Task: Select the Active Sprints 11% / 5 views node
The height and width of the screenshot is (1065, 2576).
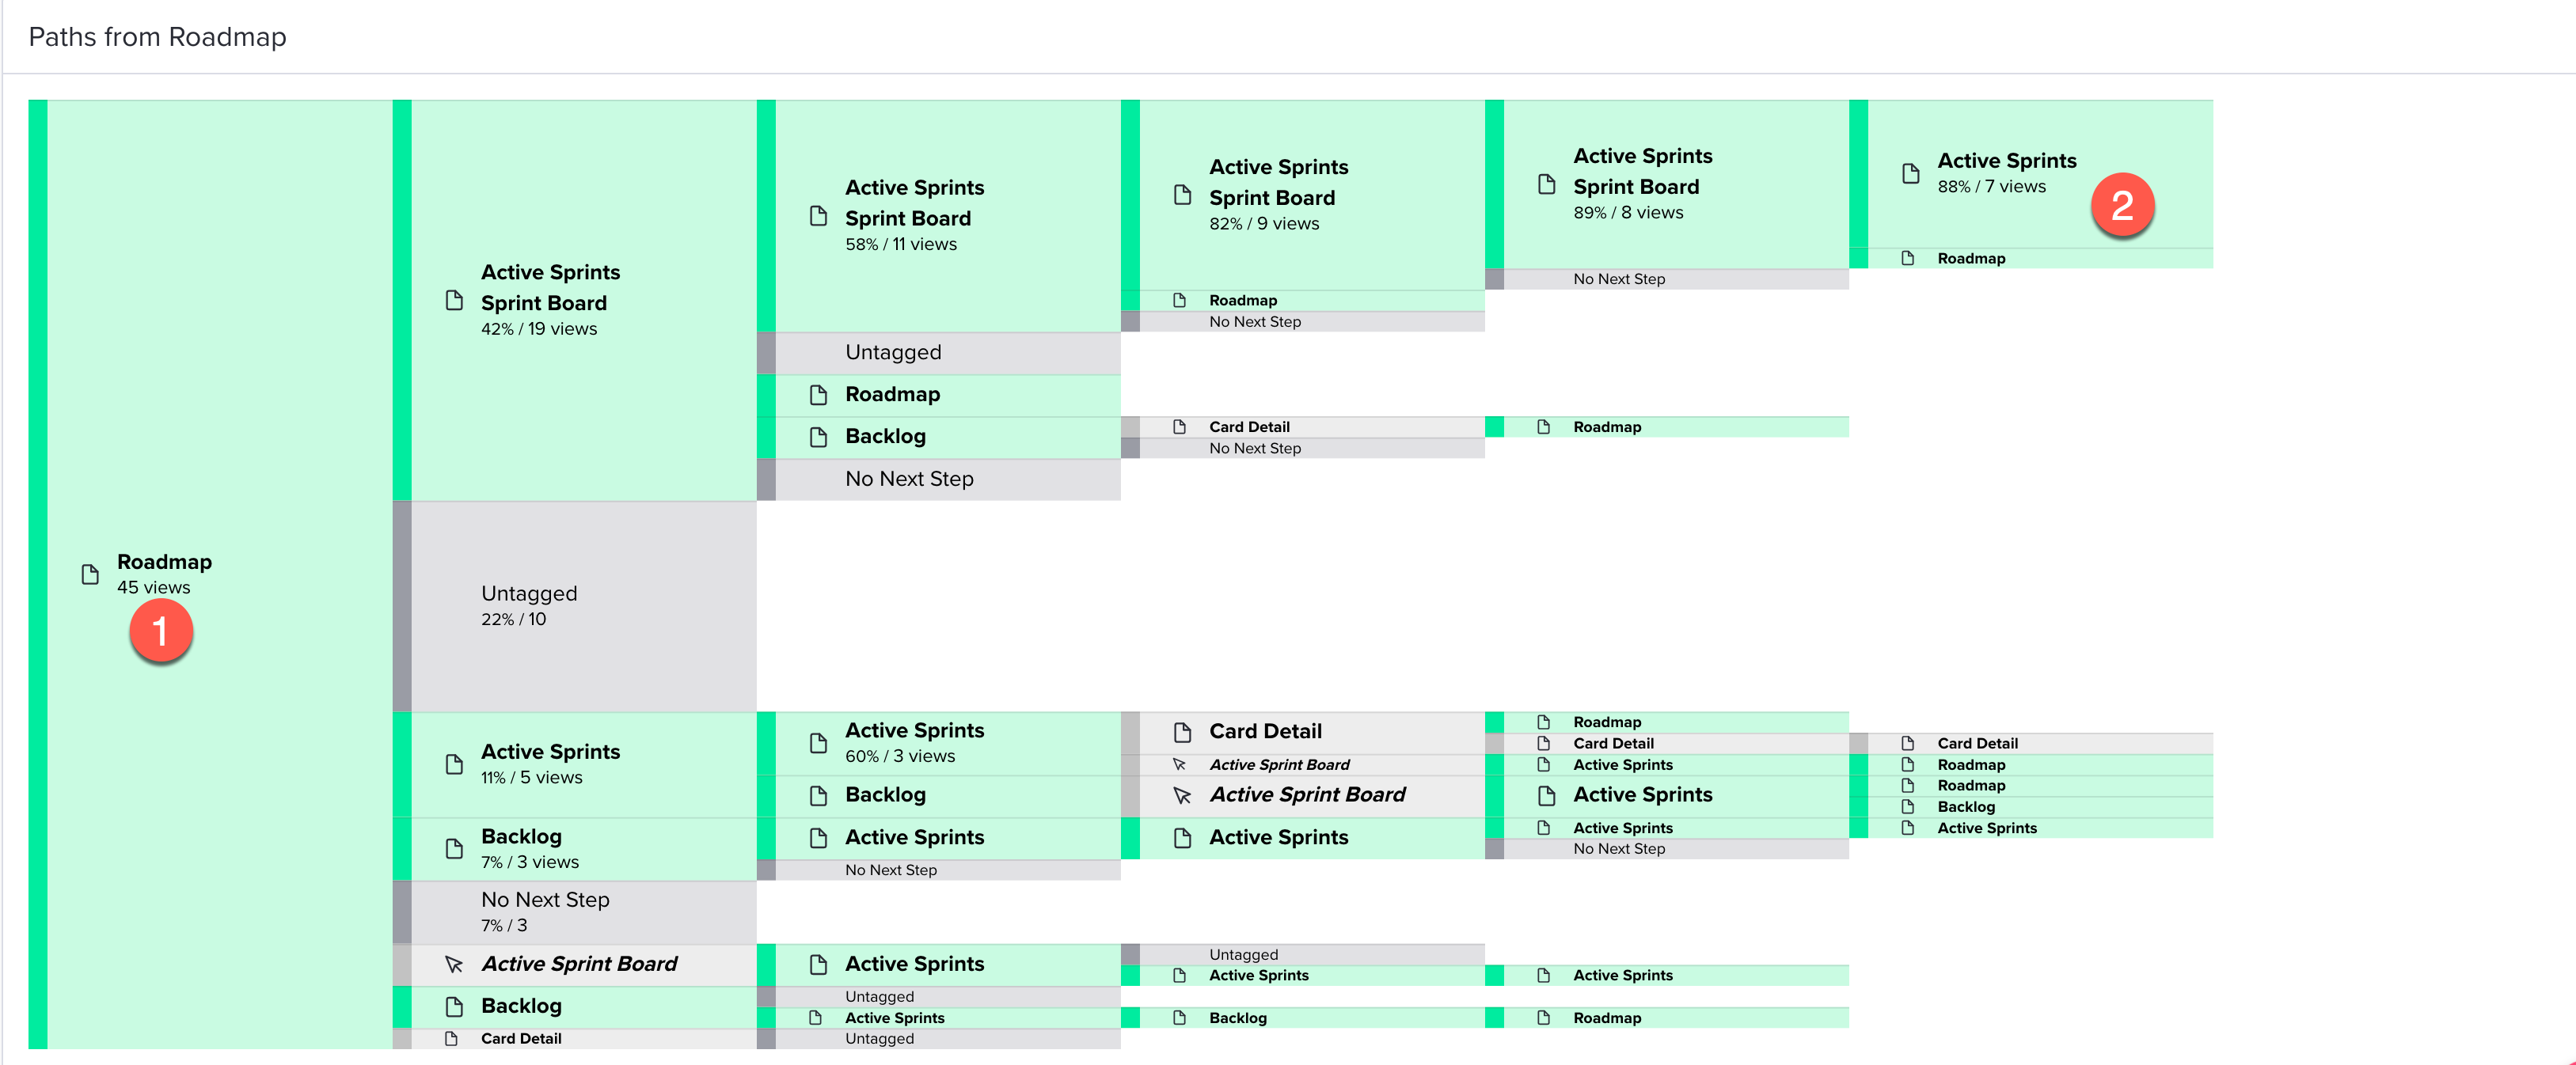Action: click(584, 764)
